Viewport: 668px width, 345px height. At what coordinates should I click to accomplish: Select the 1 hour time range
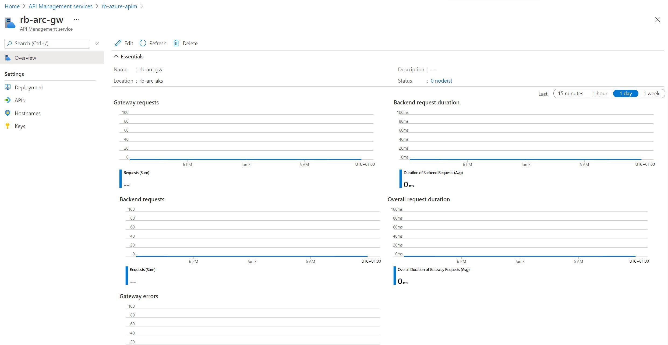point(600,93)
